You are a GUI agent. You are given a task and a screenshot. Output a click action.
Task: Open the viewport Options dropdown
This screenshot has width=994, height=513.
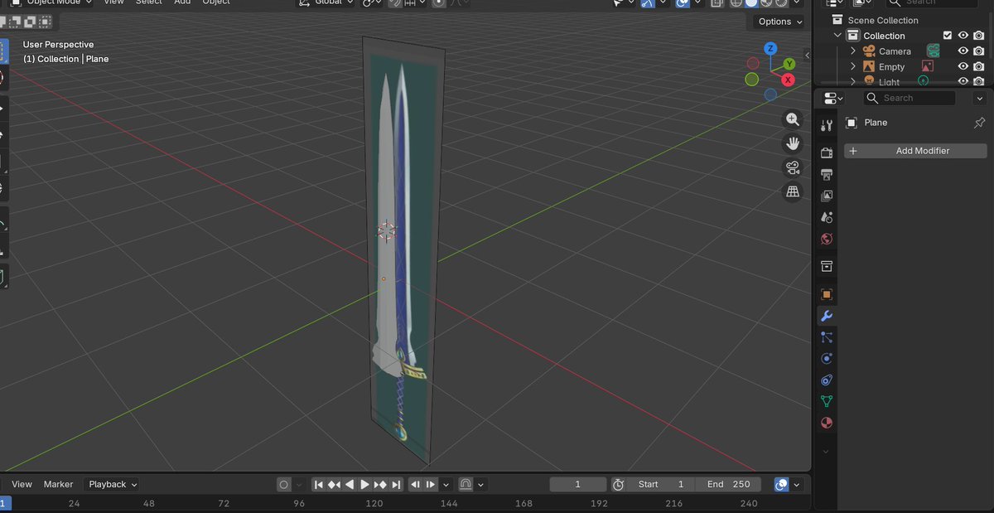pos(780,22)
